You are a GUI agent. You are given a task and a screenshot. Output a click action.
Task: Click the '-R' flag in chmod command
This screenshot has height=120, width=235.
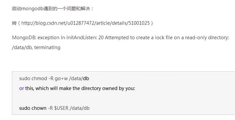point(51,78)
